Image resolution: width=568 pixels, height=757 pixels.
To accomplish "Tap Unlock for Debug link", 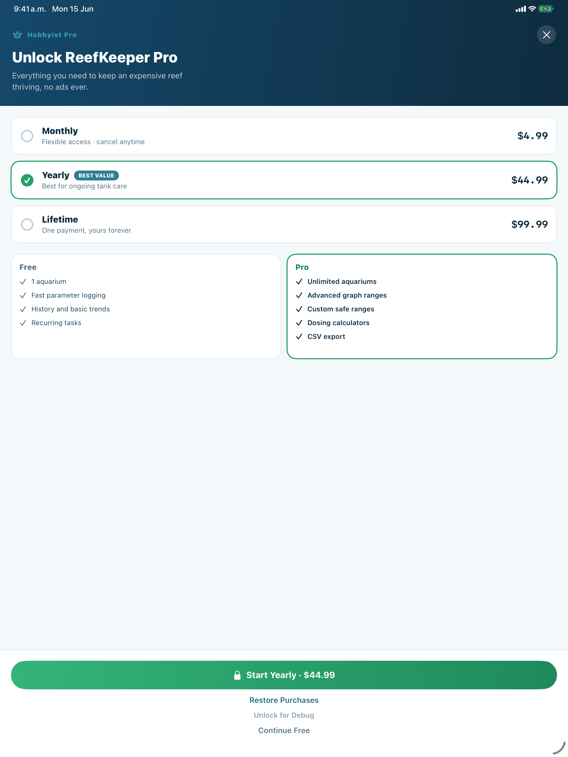I will [x=284, y=715].
